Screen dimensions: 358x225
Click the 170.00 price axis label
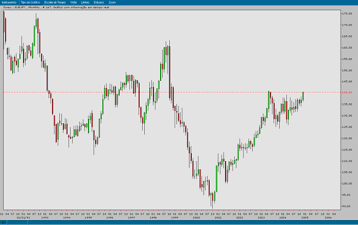click(347, 25)
